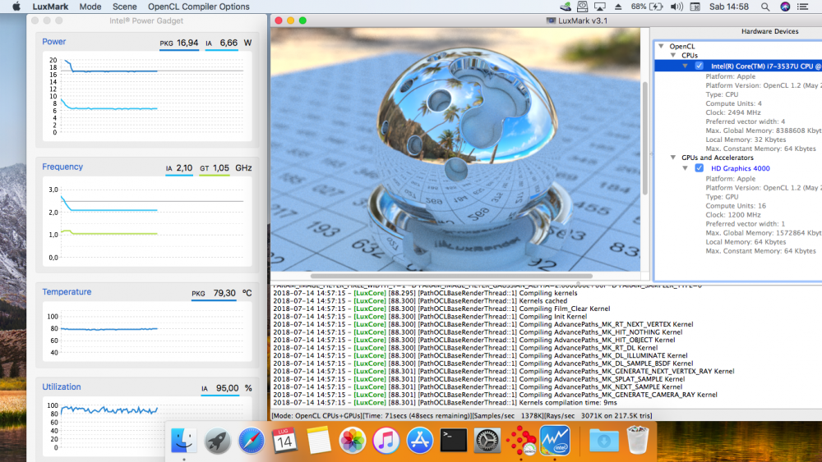Image resolution: width=822 pixels, height=462 pixels.
Task: Open the AirPlay display menu
Action: click(x=600, y=7)
